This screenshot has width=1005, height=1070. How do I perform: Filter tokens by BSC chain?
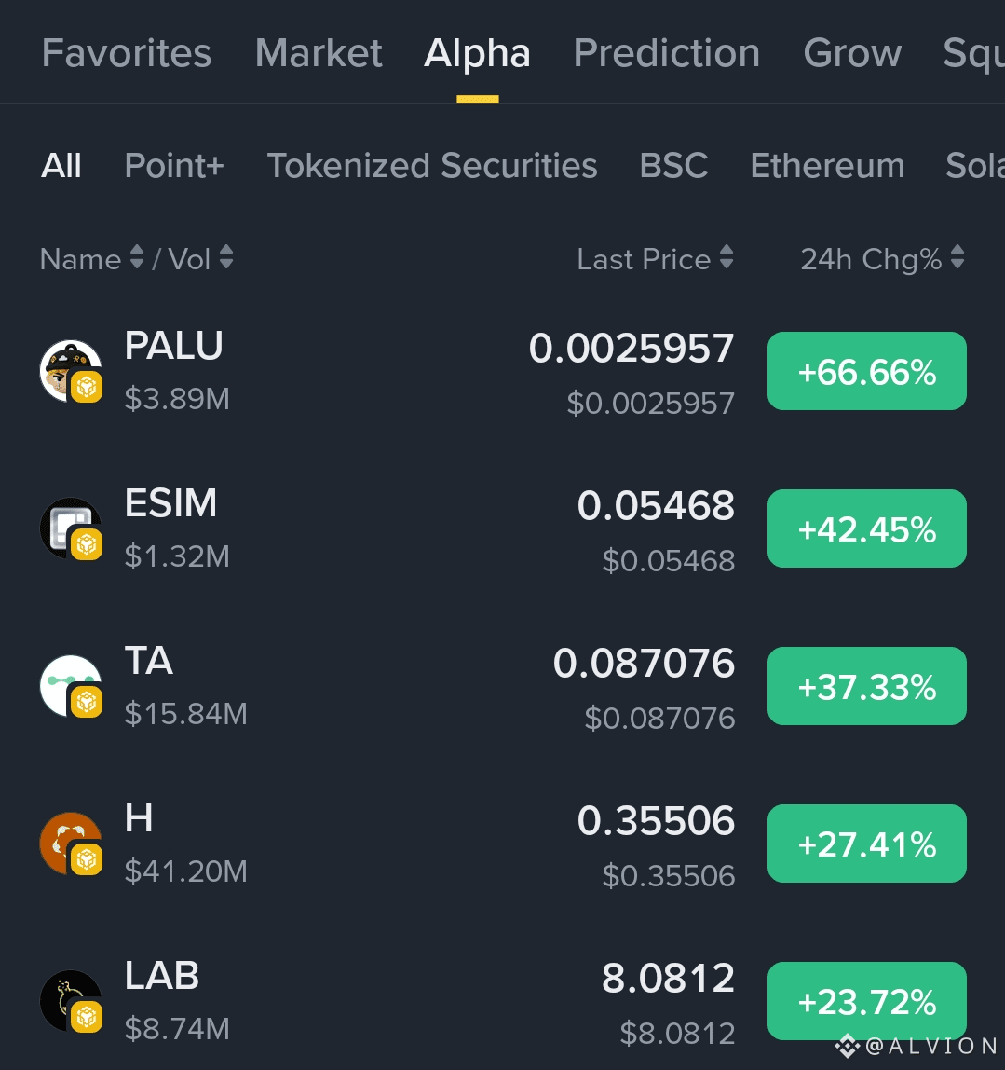pyautogui.click(x=673, y=166)
